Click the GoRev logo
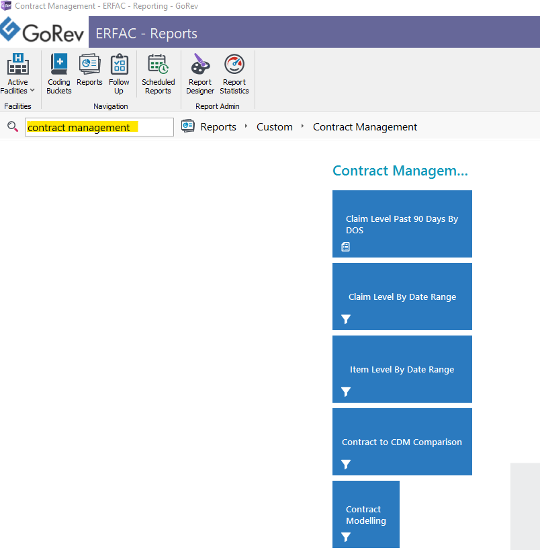Screen dimensions: 540x550 [x=42, y=31]
